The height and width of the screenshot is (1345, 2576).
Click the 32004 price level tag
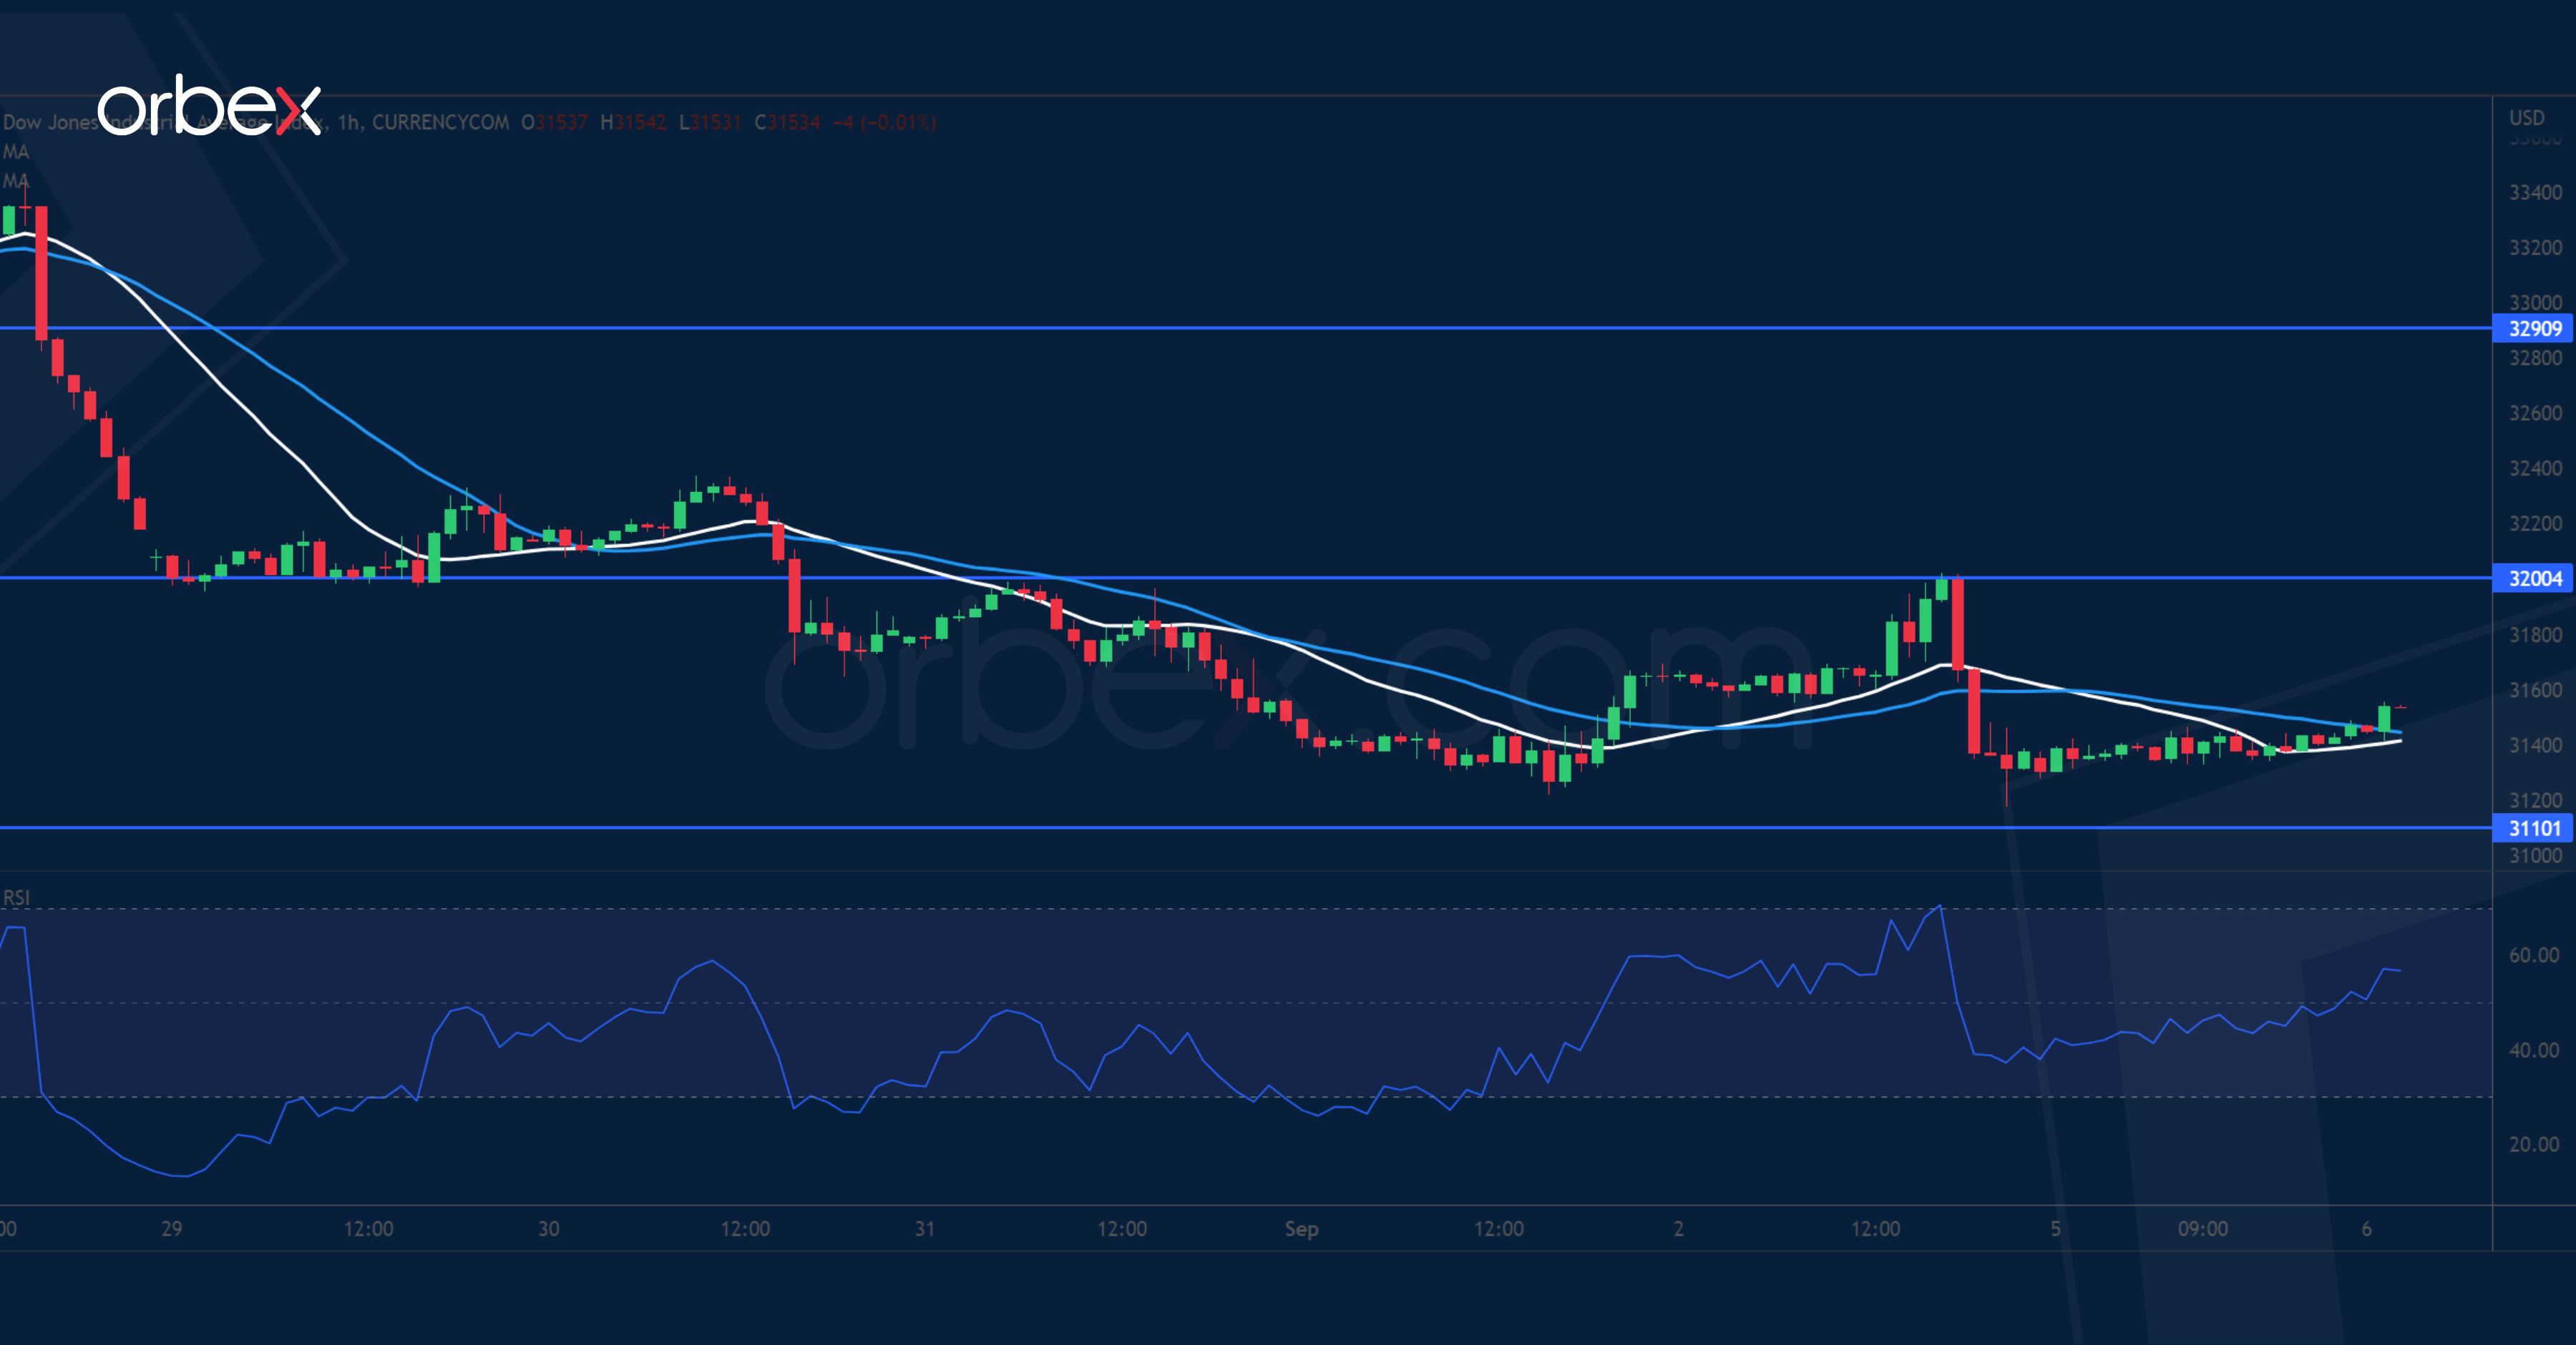2534,578
